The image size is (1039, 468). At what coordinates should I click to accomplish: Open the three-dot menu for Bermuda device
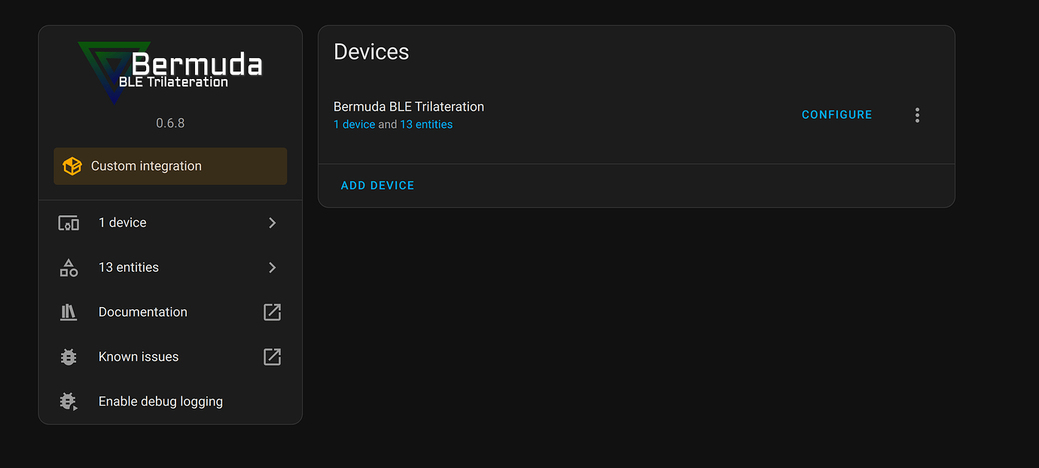[x=917, y=114]
